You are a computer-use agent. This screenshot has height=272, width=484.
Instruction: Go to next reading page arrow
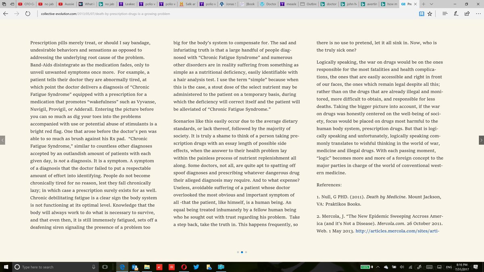click(481, 140)
